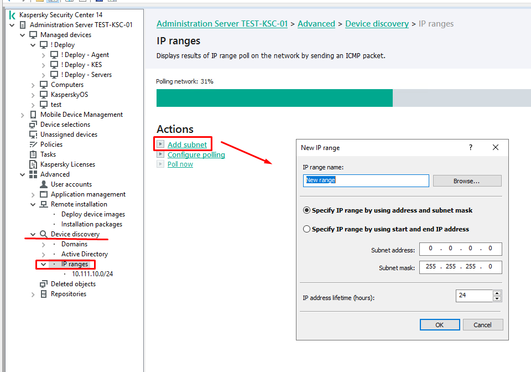Open the Device discovery breadcrumb link

tap(377, 24)
